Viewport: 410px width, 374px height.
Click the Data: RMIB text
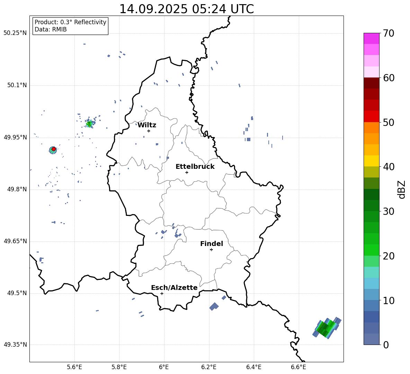pyautogui.click(x=51, y=30)
